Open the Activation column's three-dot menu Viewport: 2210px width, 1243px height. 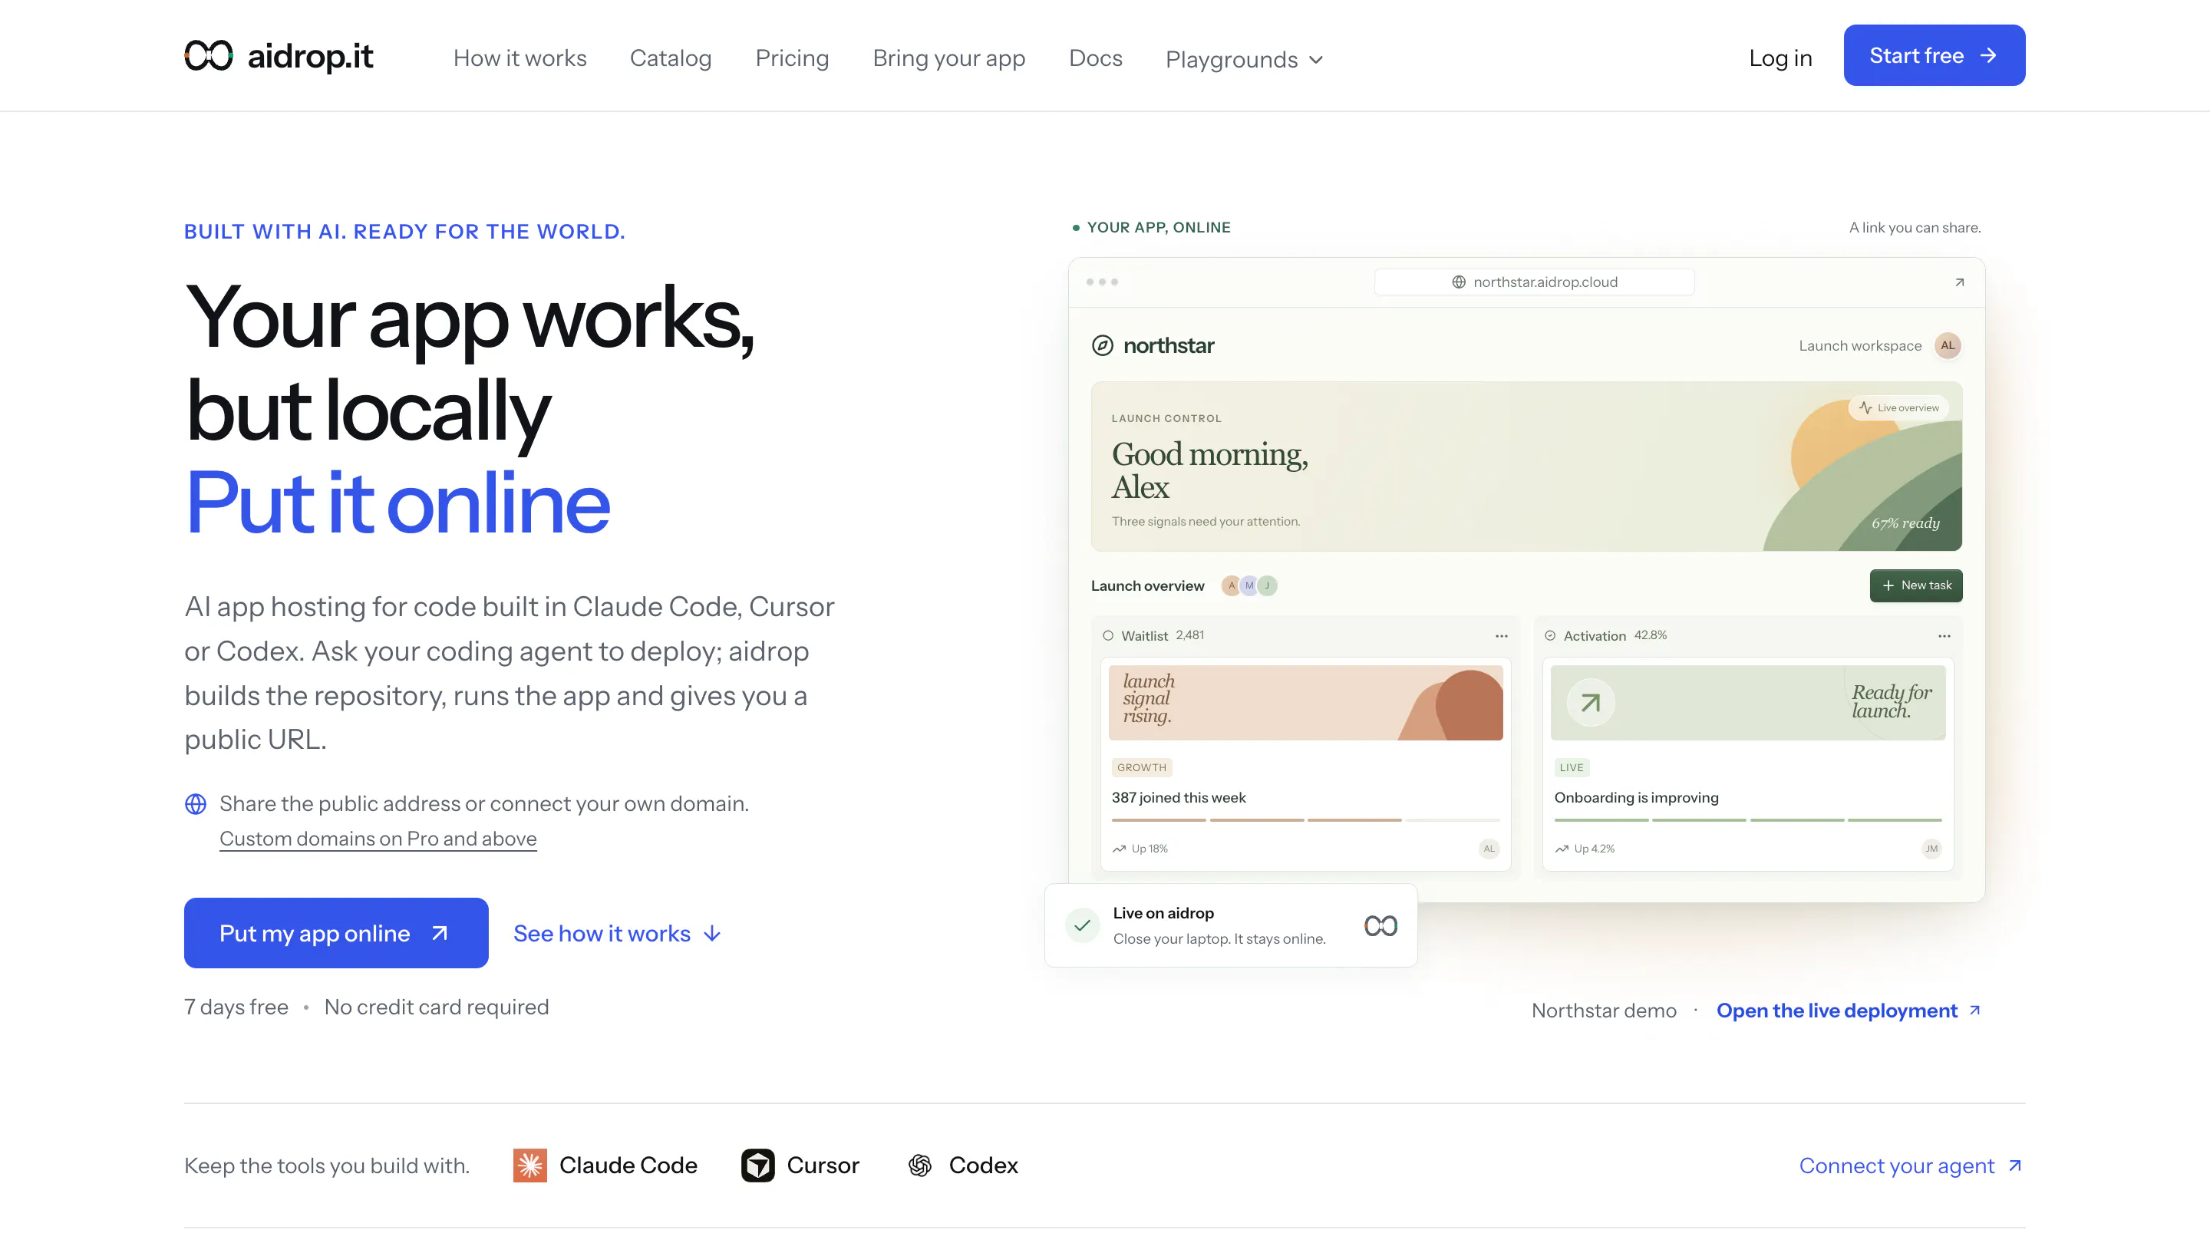(x=1944, y=635)
